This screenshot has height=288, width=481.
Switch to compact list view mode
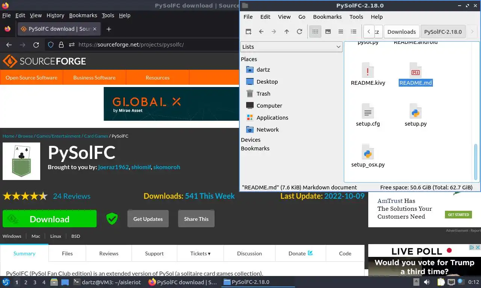click(341, 31)
